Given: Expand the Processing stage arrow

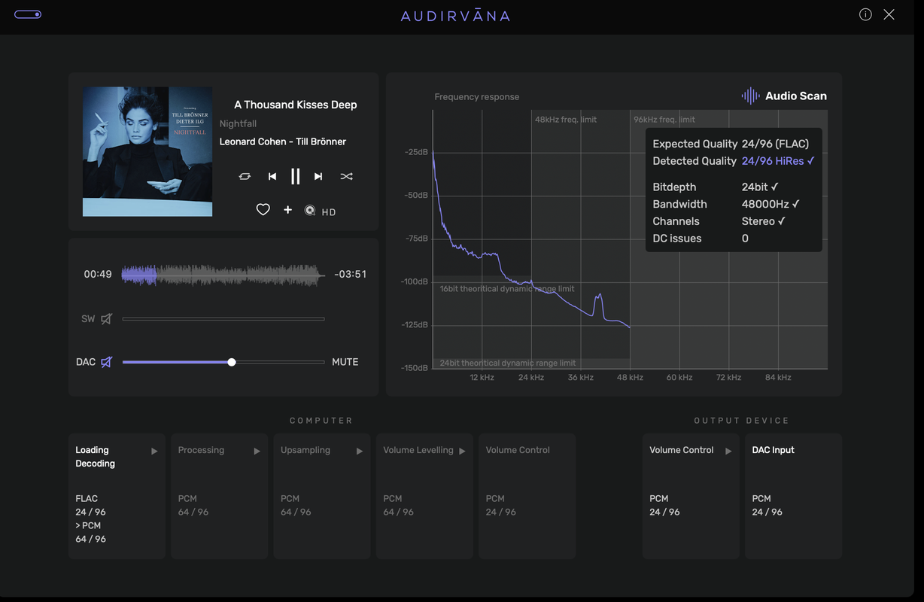Looking at the screenshot, I should coord(257,451).
